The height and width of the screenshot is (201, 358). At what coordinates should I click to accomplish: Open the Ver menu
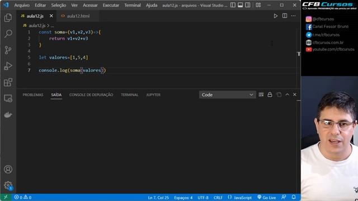(74, 5)
